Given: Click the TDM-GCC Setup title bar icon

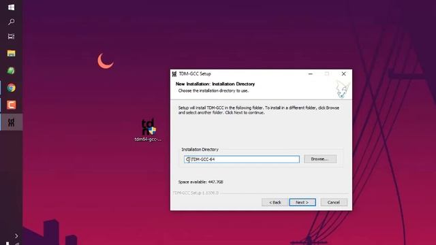Looking at the screenshot, I should (174, 74).
